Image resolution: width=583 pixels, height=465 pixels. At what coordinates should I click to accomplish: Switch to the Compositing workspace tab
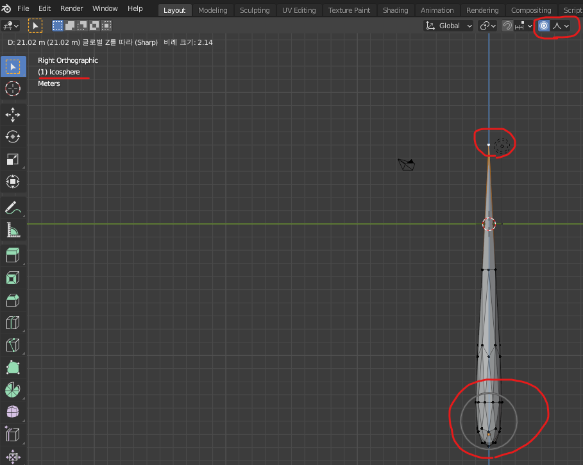531,10
